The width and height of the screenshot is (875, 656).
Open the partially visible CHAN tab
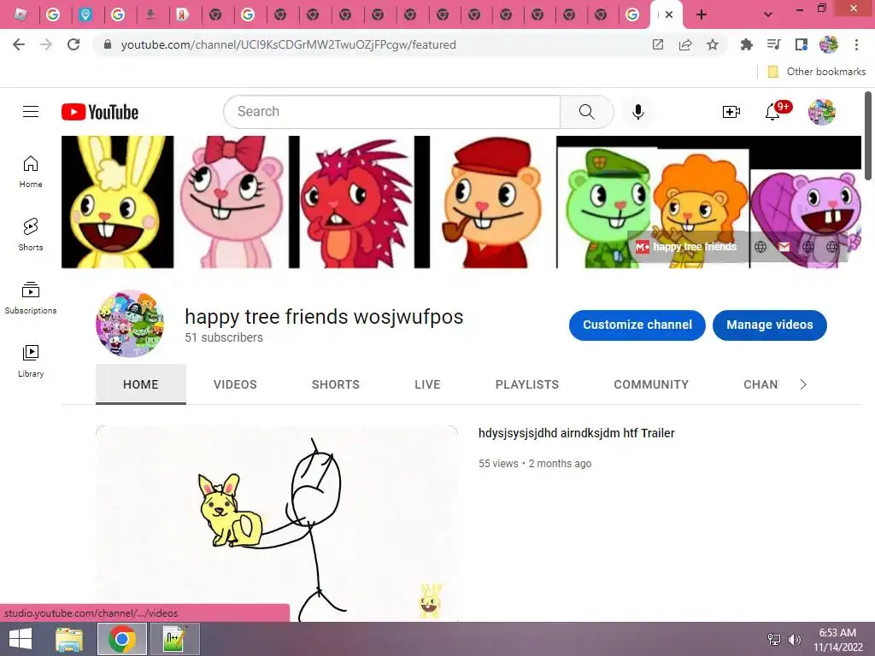761,384
